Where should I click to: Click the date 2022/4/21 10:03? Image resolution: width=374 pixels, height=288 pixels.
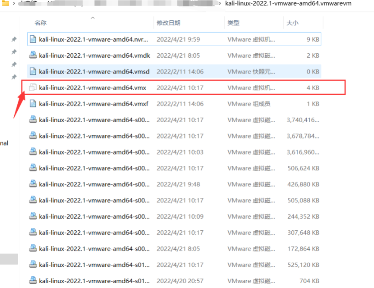180,152
